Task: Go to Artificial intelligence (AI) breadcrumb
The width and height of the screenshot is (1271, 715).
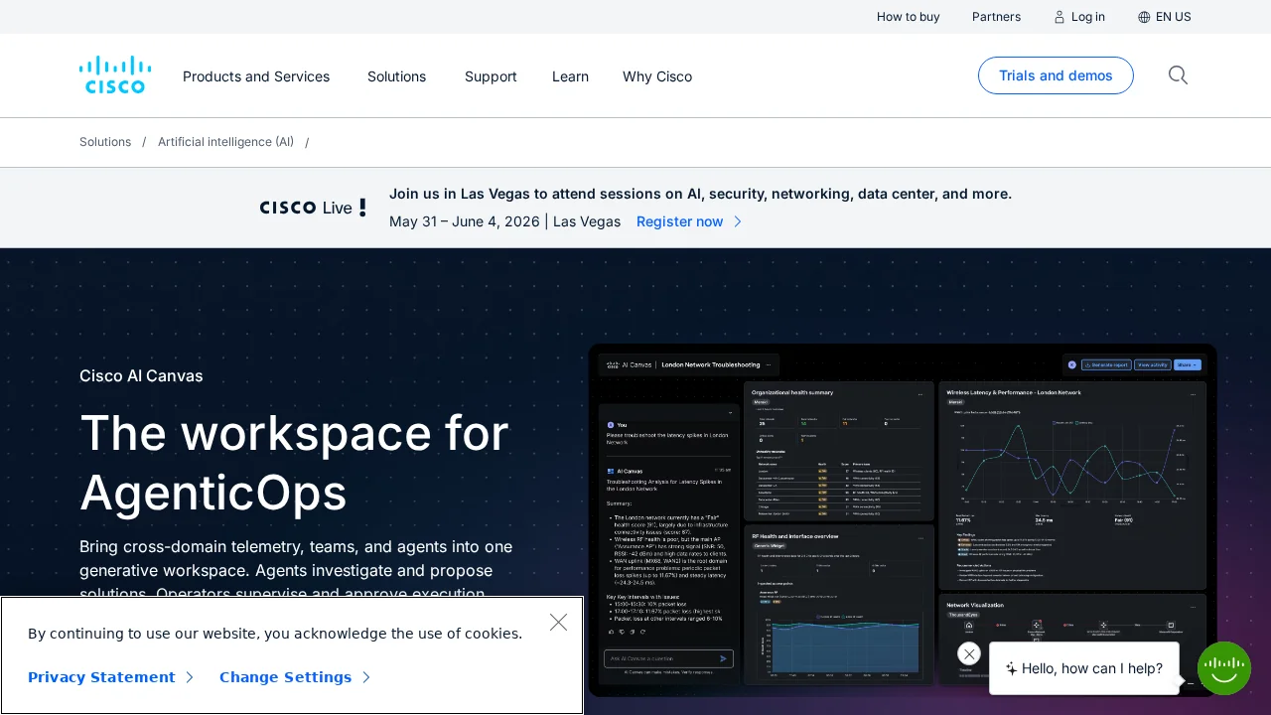Action: click(x=225, y=142)
